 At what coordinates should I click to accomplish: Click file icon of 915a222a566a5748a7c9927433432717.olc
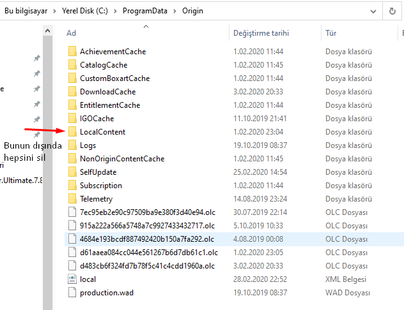[72, 225]
